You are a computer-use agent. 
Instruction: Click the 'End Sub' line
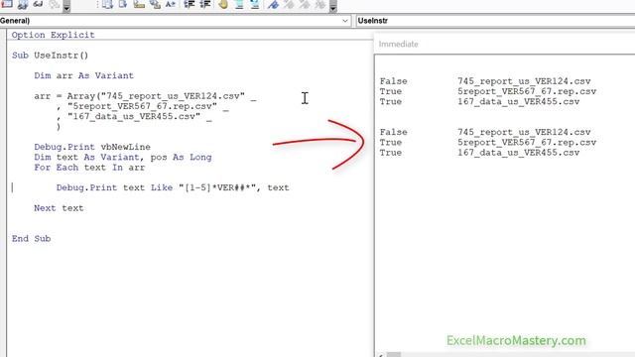click(31, 238)
